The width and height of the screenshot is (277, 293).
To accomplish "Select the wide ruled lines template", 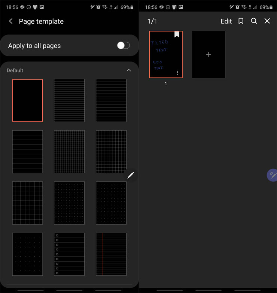I will click(27, 152).
